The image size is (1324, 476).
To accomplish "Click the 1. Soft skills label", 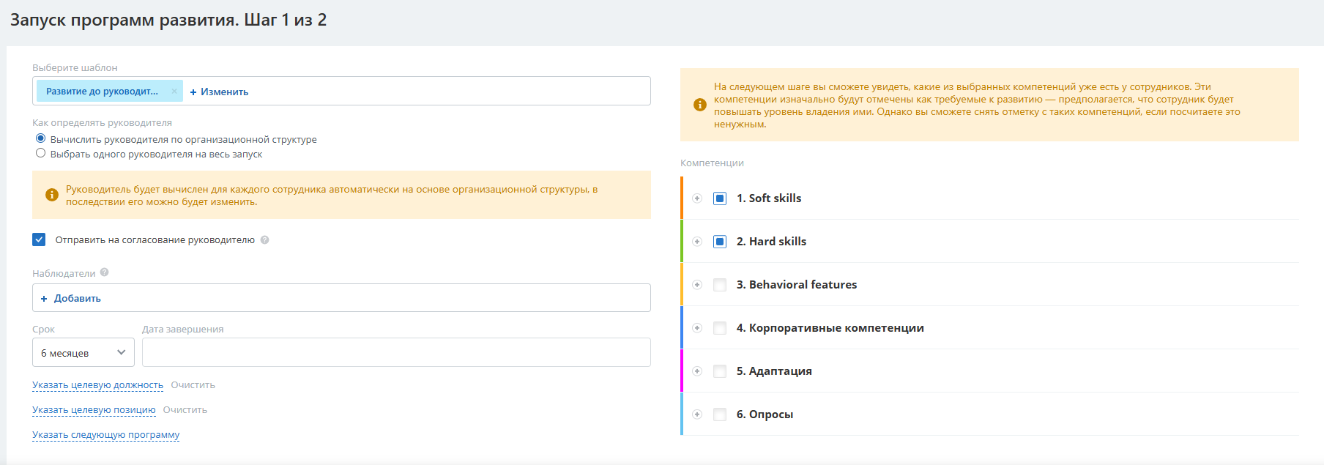I will [x=769, y=198].
